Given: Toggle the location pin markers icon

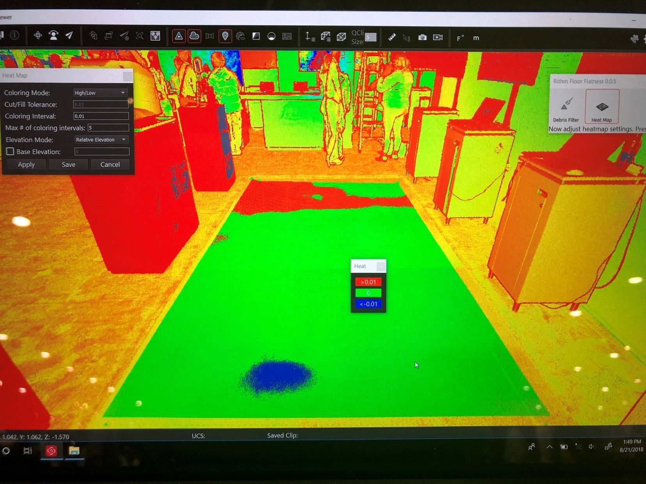Looking at the screenshot, I should tap(225, 36).
